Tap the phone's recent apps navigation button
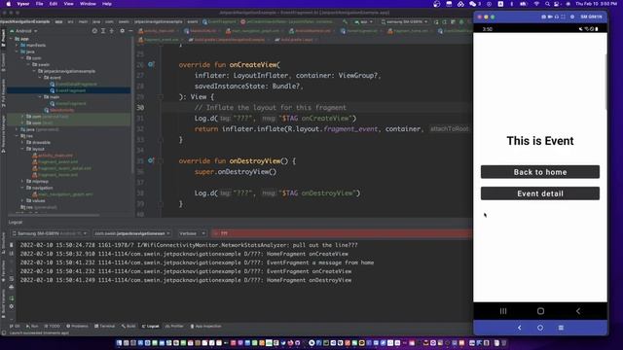The image size is (623, 350). (x=503, y=311)
